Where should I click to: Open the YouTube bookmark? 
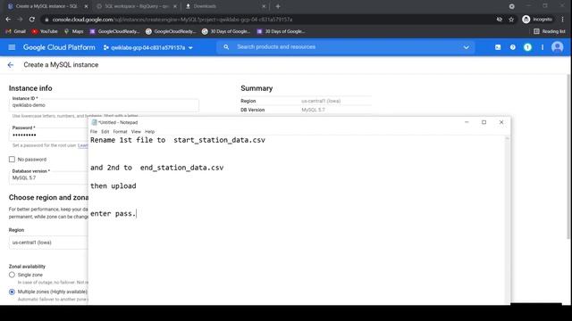[x=45, y=31]
